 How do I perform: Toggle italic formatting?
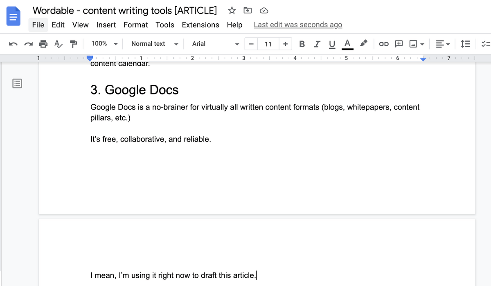[x=317, y=44]
